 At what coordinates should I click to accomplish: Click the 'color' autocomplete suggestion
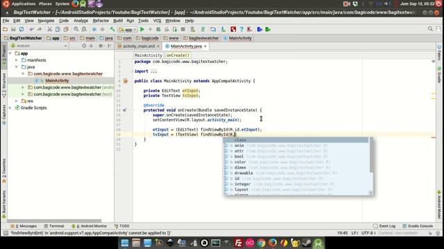tap(297, 162)
